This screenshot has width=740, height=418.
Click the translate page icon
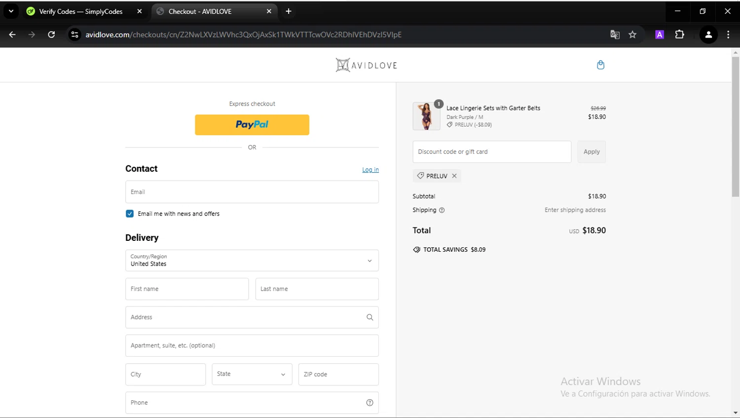click(615, 35)
